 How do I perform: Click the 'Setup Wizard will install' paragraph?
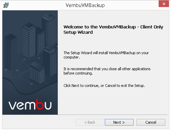[x=106, y=55]
